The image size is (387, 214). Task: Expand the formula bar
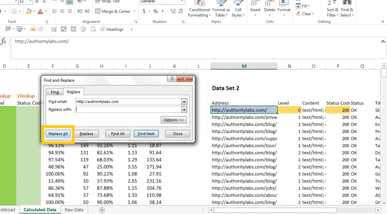coord(383,42)
